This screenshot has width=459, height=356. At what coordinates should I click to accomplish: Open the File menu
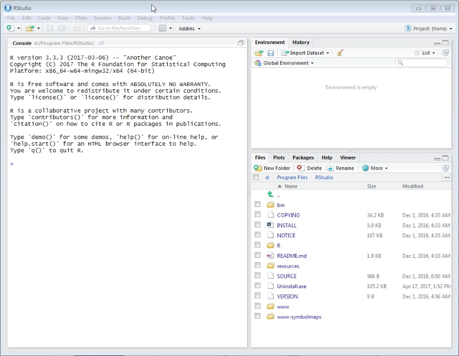(11, 18)
